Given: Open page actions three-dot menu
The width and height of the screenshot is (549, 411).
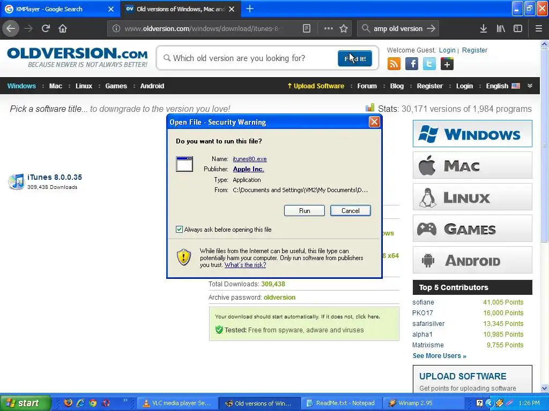Looking at the screenshot, I should pyautogui.click(x=329, y=29).
